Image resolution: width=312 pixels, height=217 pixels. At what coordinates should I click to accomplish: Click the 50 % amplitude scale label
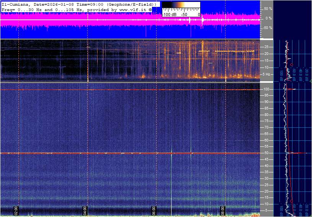tap(268, 8)
